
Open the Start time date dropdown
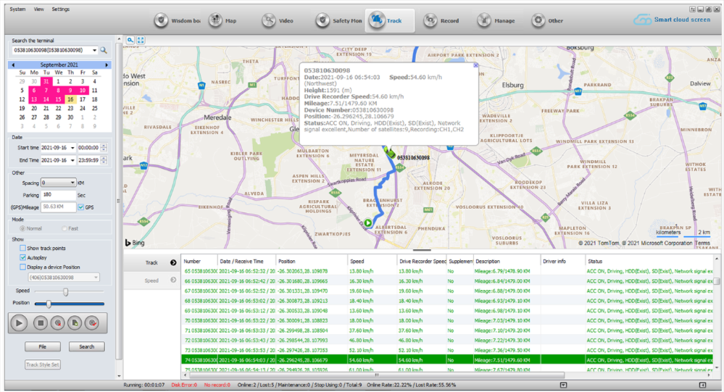72,148
